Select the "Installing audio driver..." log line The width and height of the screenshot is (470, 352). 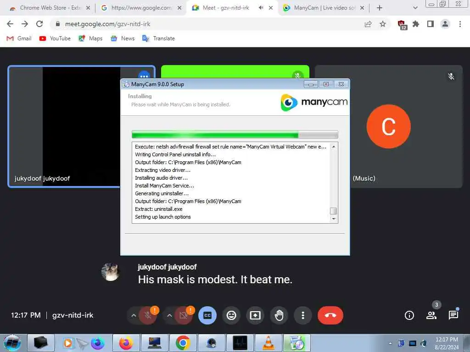coord(161,178)
